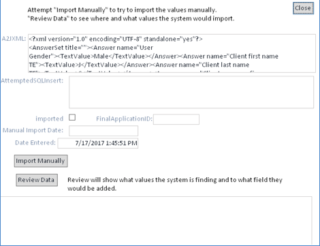Click the Manual Import Date label
Image resolution: width=320 pixels, height=246 pixels.
click(33, 130)
